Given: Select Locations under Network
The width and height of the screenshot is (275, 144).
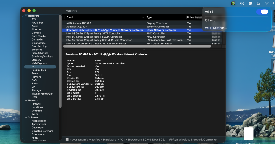Looking at the screenshot, I should coord(37,107).
